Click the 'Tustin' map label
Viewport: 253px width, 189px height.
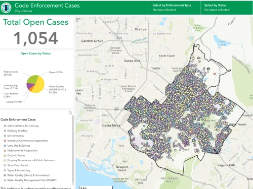[155, 68]
